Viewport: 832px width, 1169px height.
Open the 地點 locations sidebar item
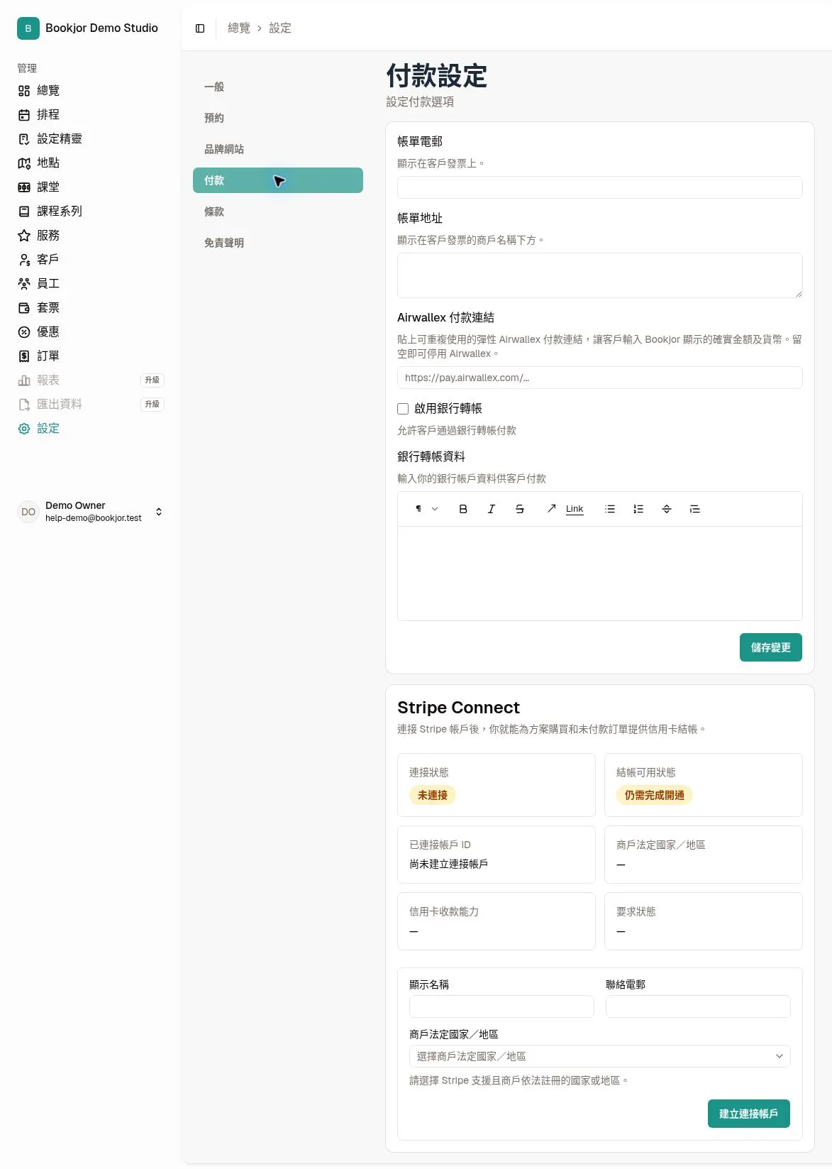[90, 163]
